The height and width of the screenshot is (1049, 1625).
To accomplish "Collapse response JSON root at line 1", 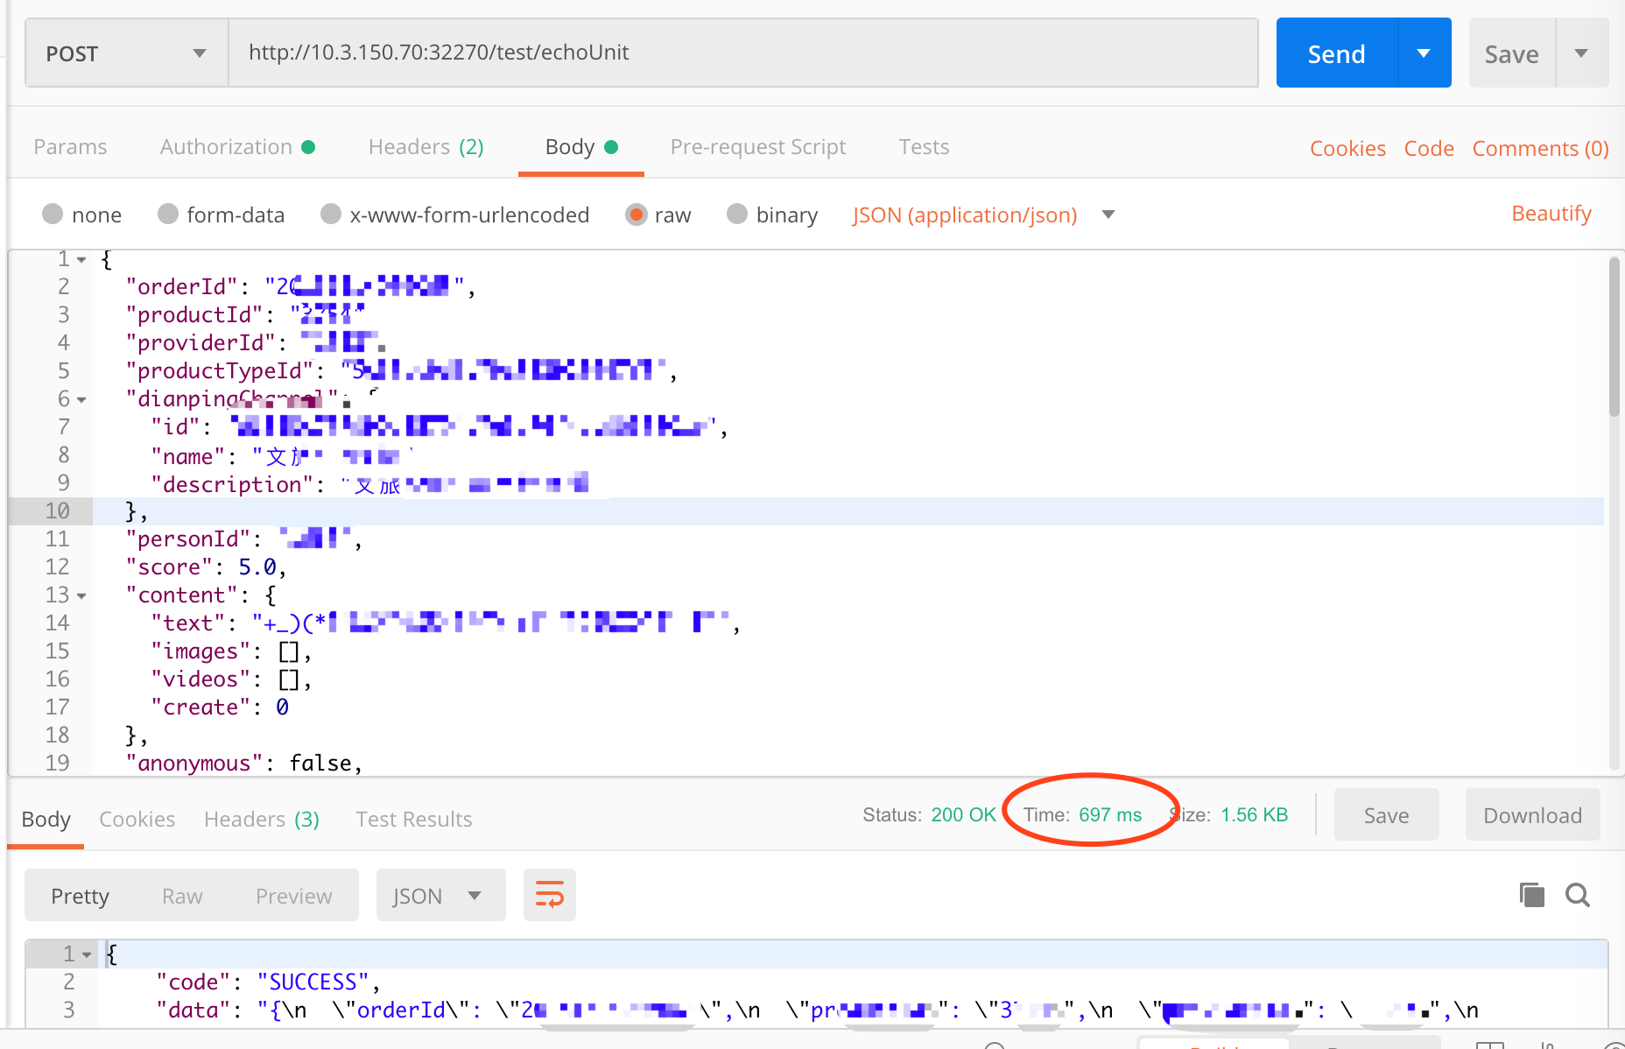I will click(x=87, y=954).
